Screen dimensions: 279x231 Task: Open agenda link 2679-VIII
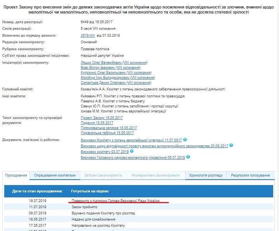tap(88, 36)
